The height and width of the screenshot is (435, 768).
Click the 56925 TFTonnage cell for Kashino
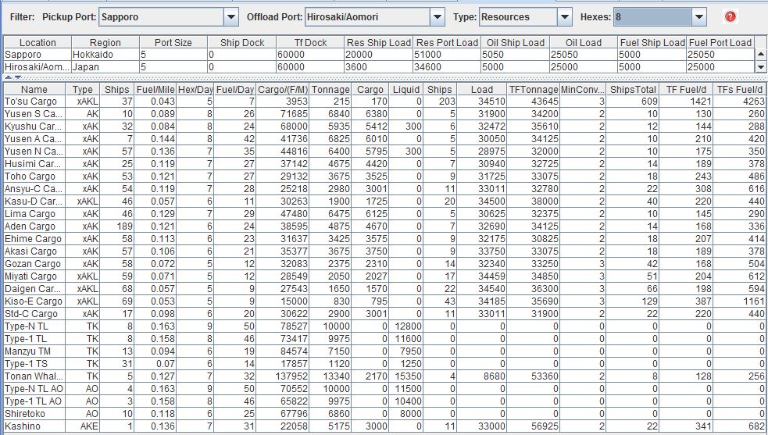534,426
